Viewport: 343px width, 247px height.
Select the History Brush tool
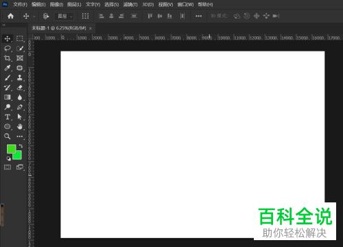[x=8, y=88]
